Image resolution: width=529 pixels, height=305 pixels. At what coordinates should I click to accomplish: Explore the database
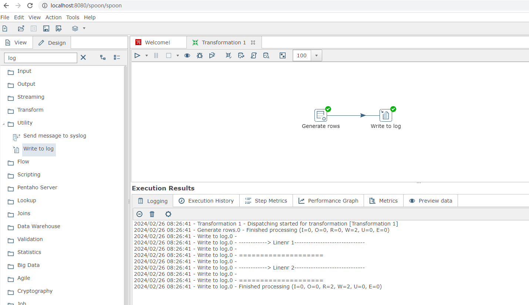(266, 55)
